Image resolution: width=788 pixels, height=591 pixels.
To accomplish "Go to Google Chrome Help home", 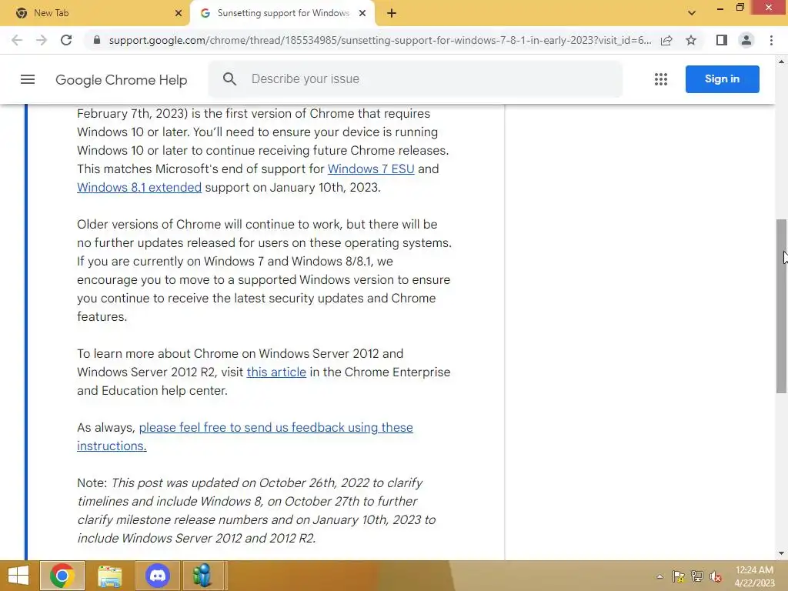I will click(121, 80).
